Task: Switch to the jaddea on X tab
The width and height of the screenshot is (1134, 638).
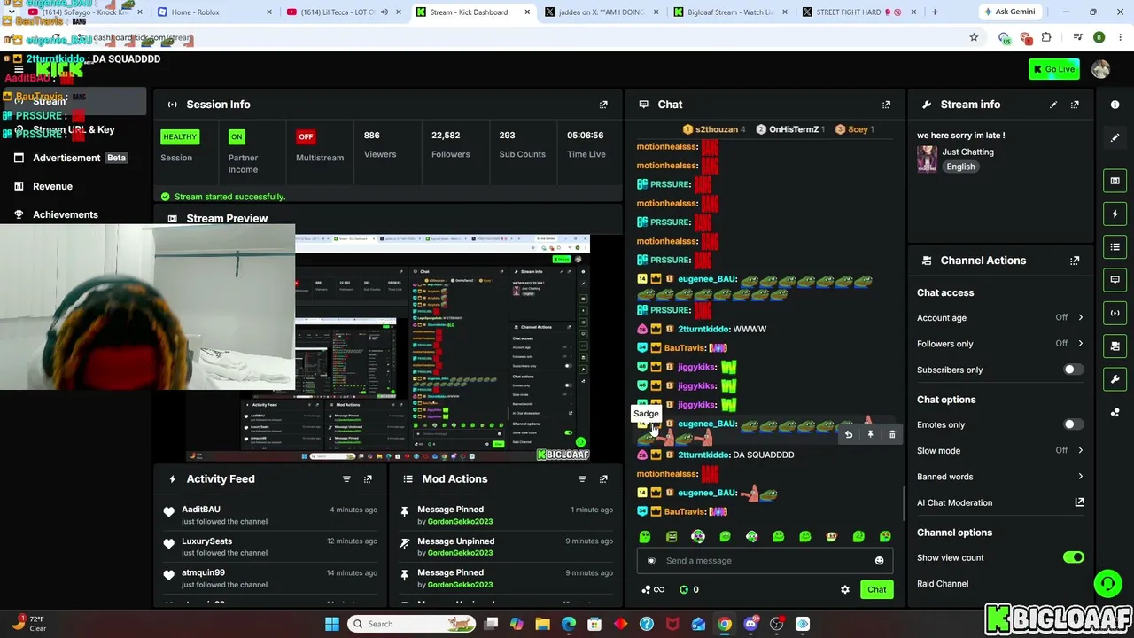Action: point(602,12)
